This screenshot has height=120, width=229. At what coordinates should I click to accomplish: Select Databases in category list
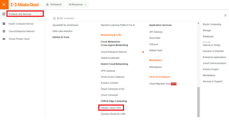point(208,37)
